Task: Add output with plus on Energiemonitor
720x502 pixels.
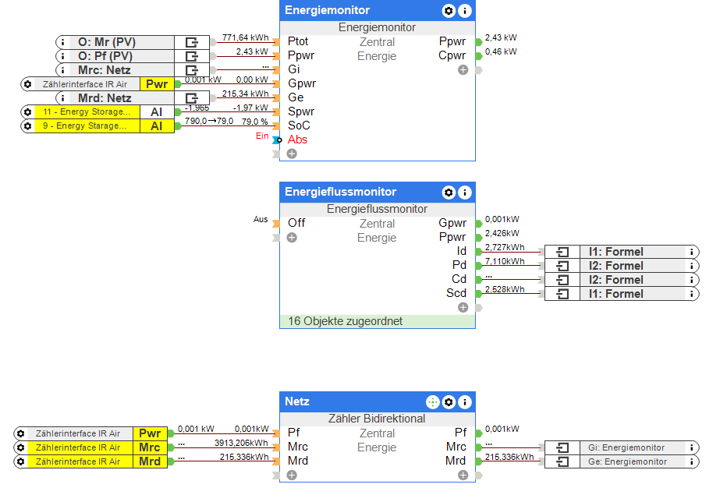Action: [463, 69]
